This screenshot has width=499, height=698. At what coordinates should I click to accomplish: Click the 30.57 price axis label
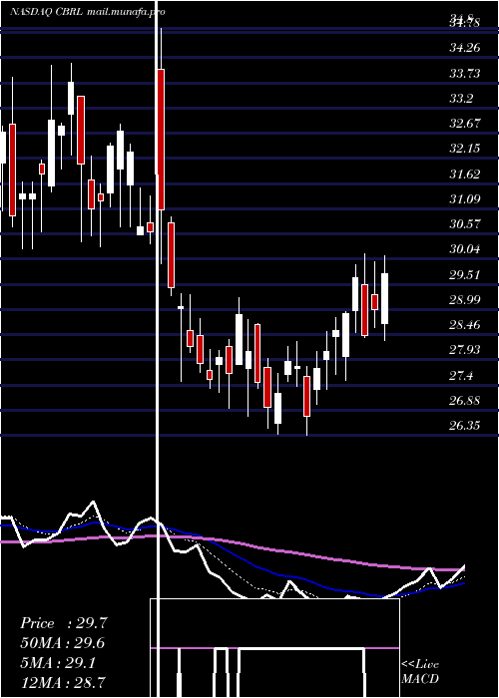pyautogui.click(x=465, y=224)
